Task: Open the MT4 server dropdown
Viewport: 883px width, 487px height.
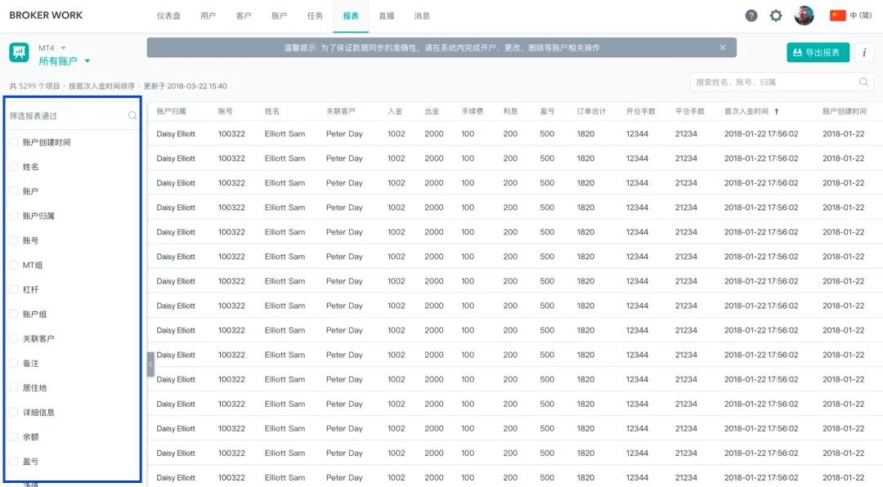Action: (52, 48)
